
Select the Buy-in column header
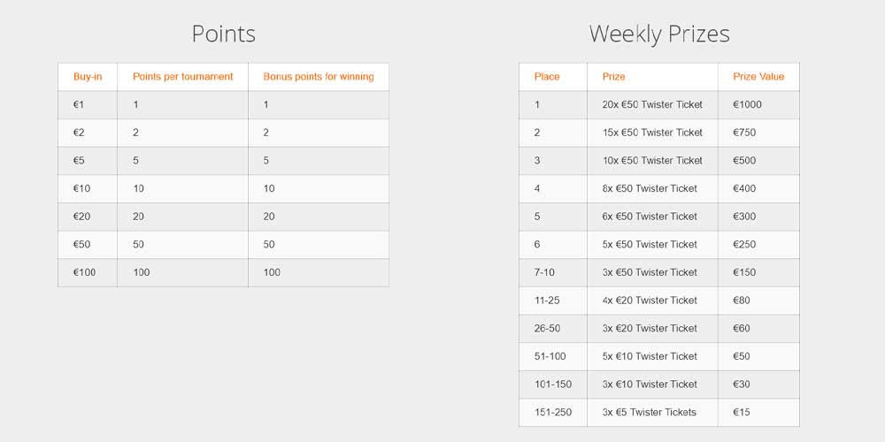click(x=88, y=77)
